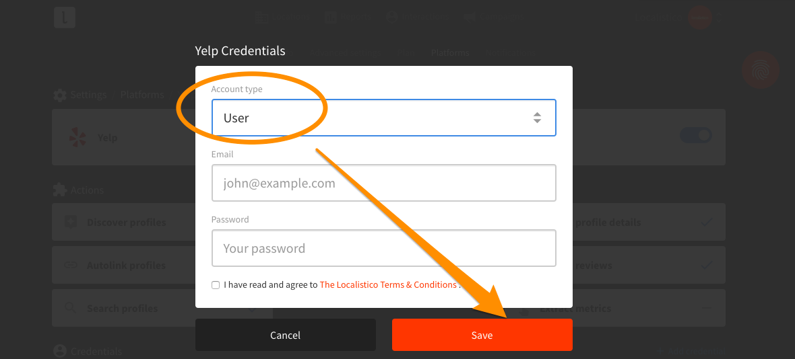Viewport: 795px width, 359px height.
Task: Select Search profiles action text
Action: tap(122, 309)
